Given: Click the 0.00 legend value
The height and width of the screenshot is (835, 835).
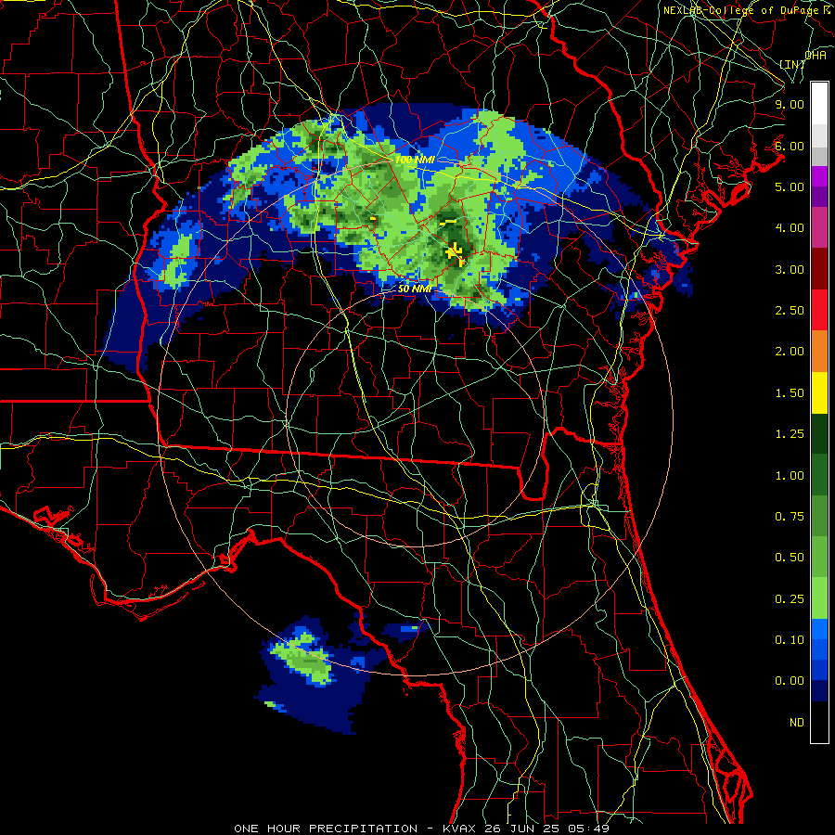Looking at the screenshot, I should [790, 681].
